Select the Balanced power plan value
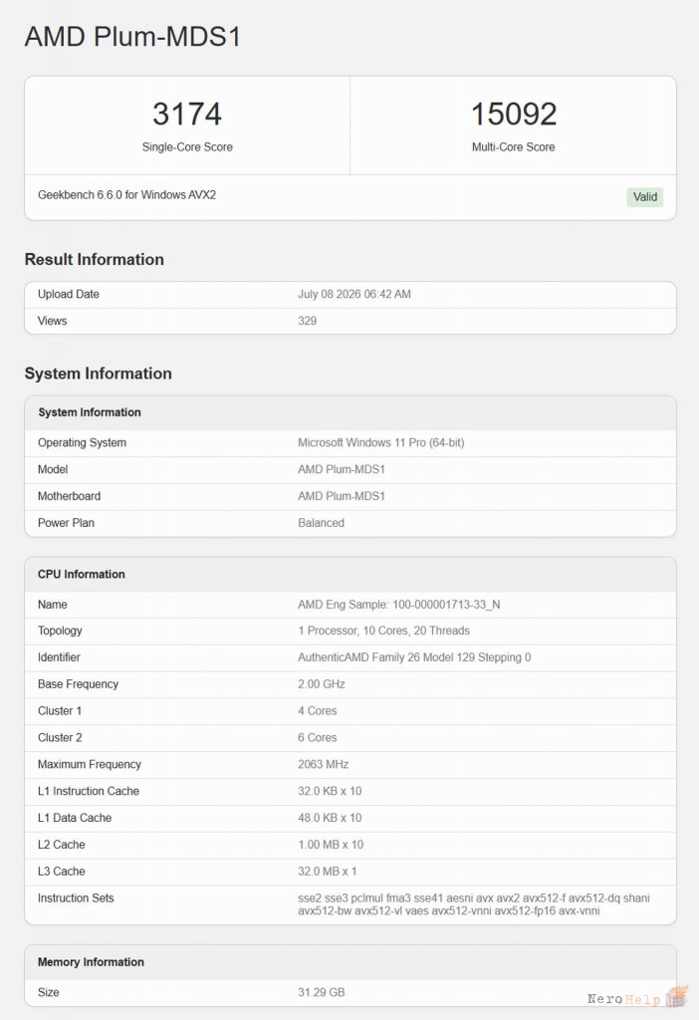The image size is (699, 1020). pyautogui.click(x=322, y=522)
